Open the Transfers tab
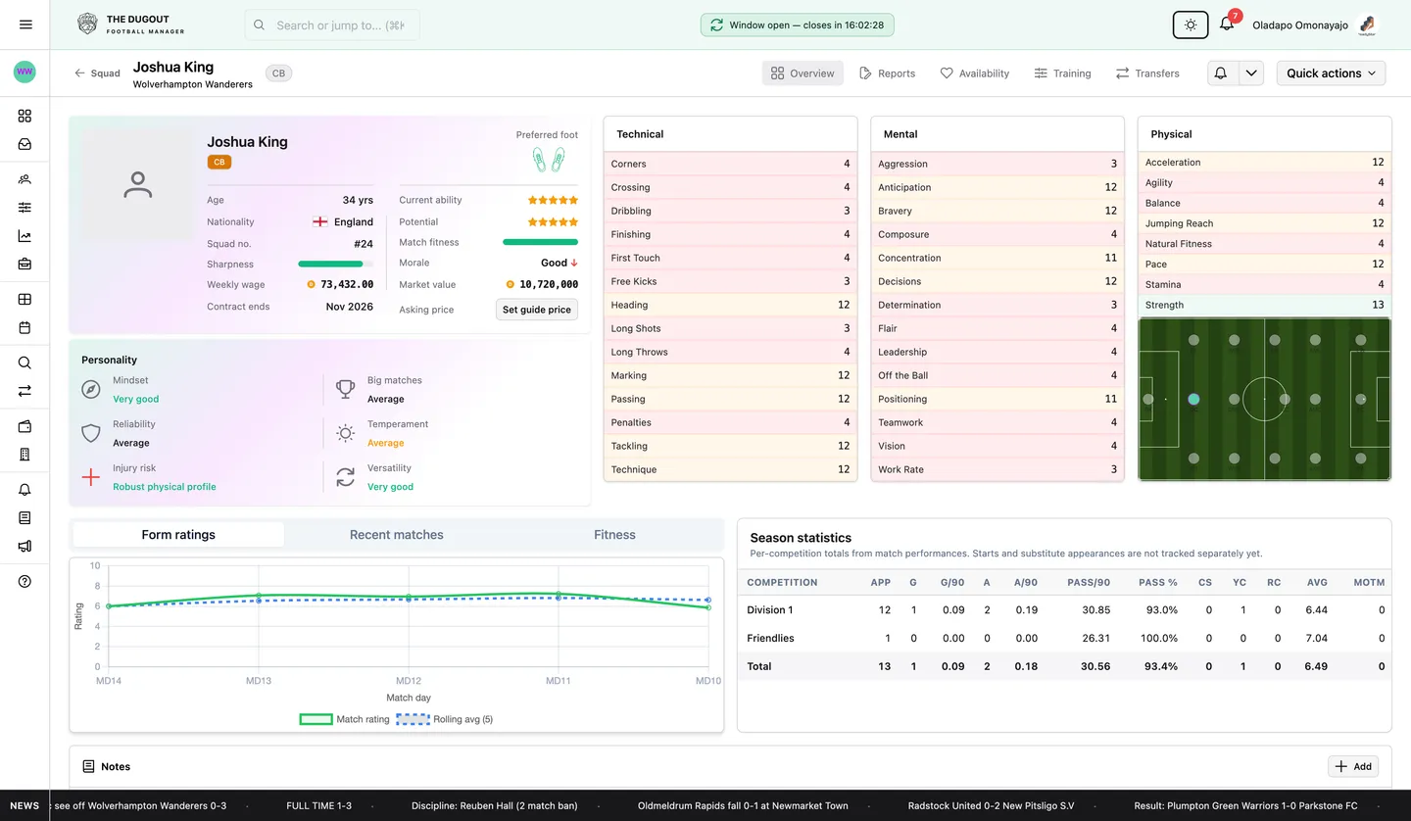The image size is (1411, 821). coord(1147,73)
